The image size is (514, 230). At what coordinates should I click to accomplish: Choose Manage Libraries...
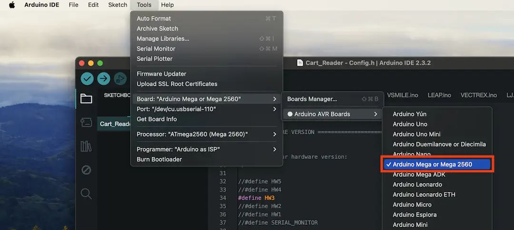[x=207, y=38]
